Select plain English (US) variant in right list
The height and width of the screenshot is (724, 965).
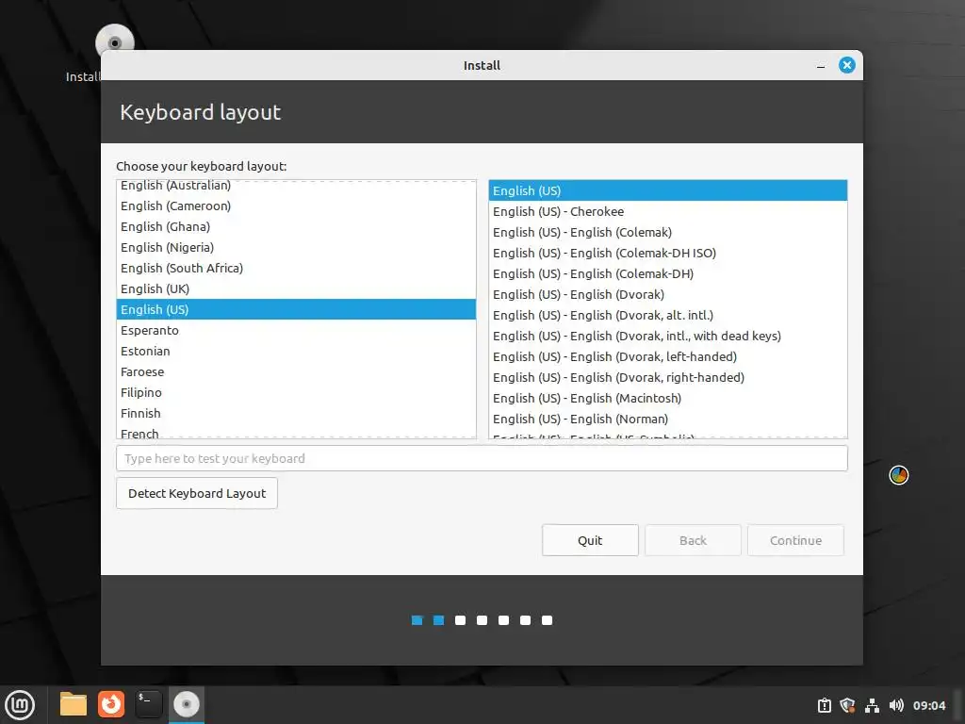click(x=668, y=190)
